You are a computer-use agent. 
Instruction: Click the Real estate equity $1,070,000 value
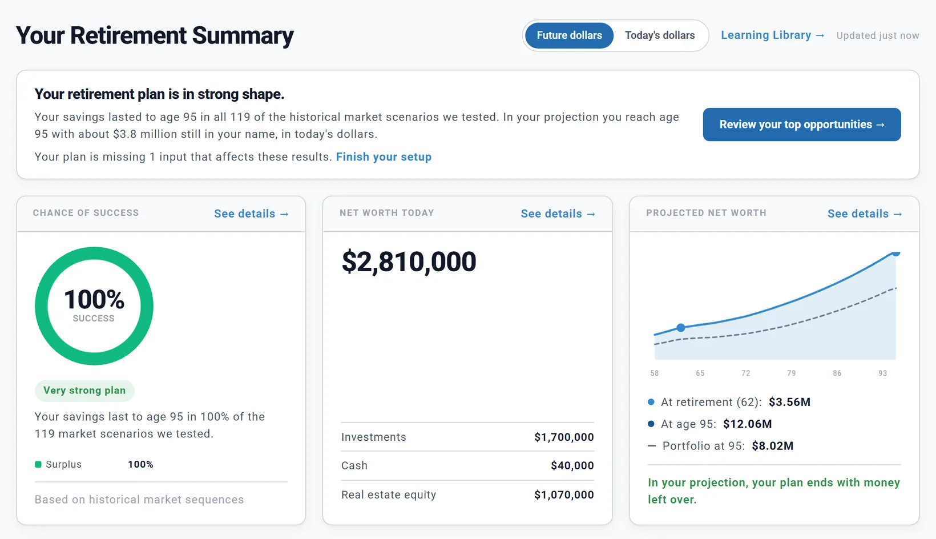click(564, 495)
